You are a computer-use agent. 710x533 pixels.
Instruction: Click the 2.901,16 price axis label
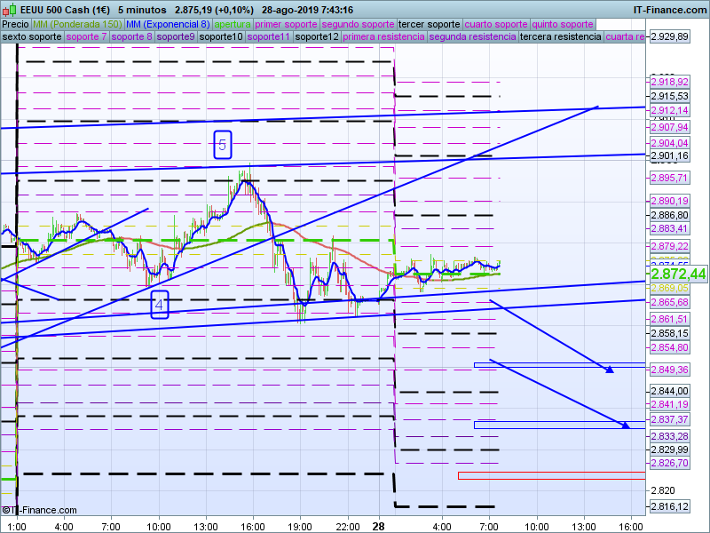(669, 156)
